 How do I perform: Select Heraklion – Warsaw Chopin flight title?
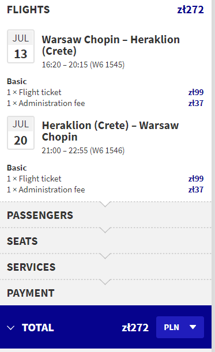pyautogui.click(x=110, y=131)
